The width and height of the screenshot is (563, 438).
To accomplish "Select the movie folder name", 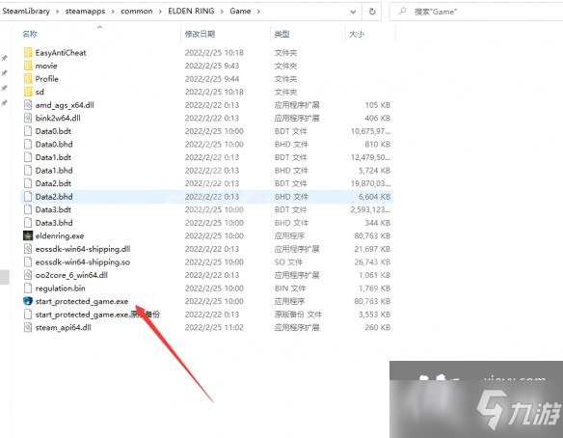I will (x=46, y=66).
